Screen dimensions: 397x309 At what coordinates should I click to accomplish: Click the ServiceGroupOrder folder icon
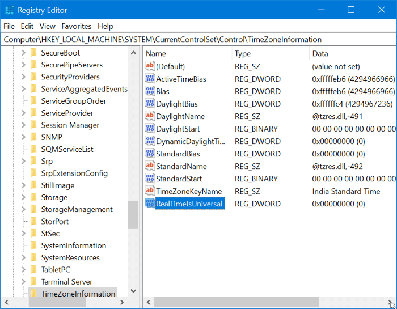(x=33, y=101)
